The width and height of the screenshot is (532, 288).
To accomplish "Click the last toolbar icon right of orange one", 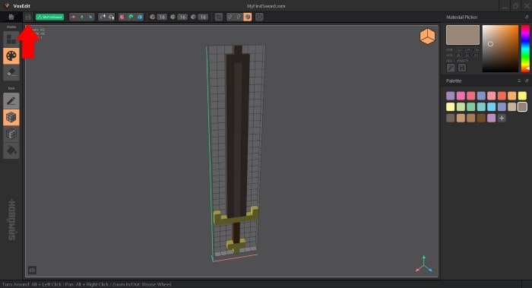I will click(259, 17).
